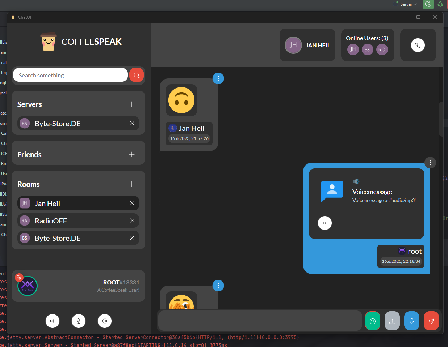
Task: Unmute the bottom-left microphone toggle
Action: tap(79, 321)
